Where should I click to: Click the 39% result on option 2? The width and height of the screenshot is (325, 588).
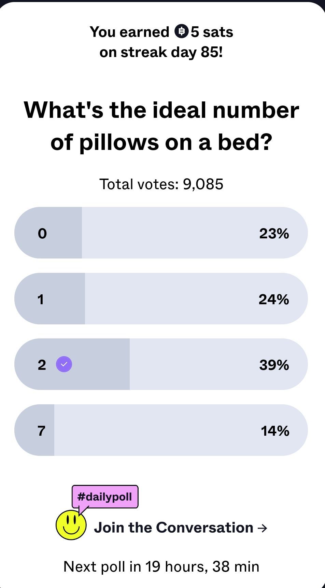tap(274, 365)
